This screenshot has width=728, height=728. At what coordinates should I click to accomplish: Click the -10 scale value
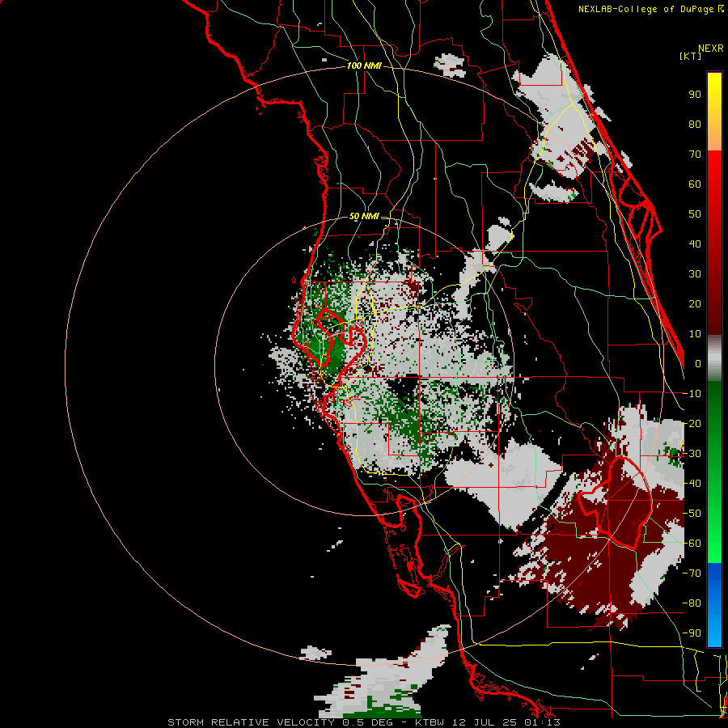tap(692, 394)
